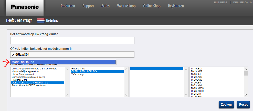Click scroll-up arrow of the model list
Viewport: 253px width, 111px height.
pyautogui.click(x=246, y=69)
